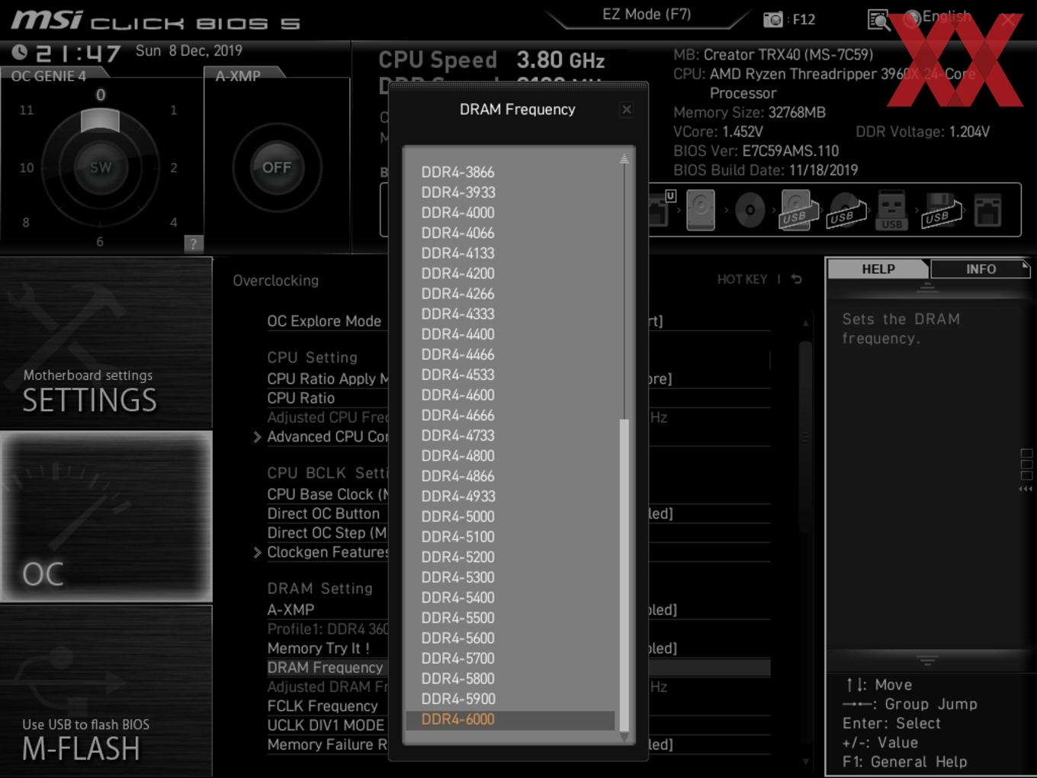Viewport: 1037px width, 778px height.
Task: Select the DDR4-4933 entry
Action: [458, 496]
